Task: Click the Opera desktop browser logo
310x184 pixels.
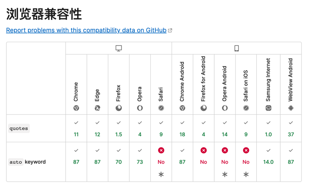Action: click(140, 108)
